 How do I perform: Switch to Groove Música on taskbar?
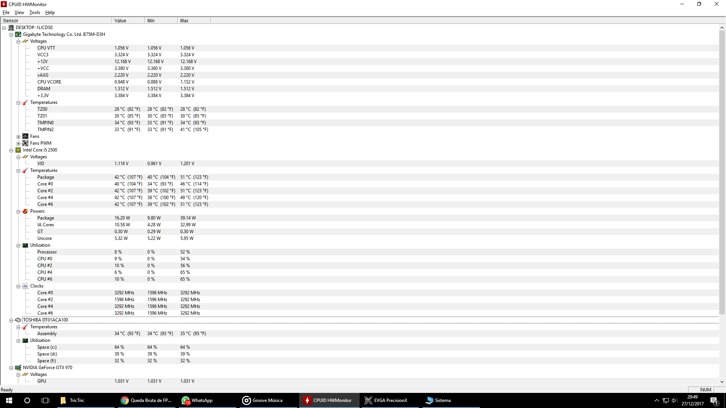point(268,400)
